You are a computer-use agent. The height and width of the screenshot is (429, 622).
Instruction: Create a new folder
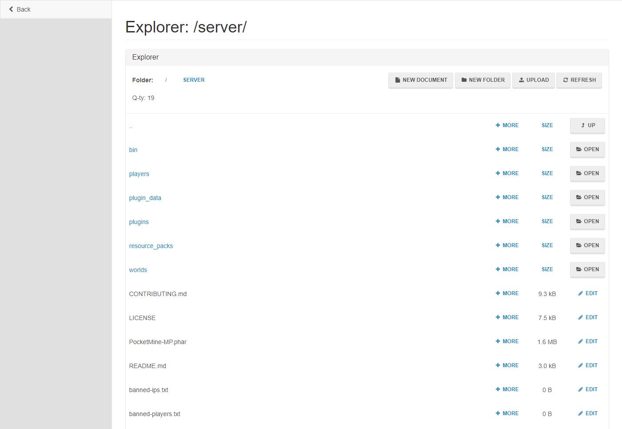point(482,80)
